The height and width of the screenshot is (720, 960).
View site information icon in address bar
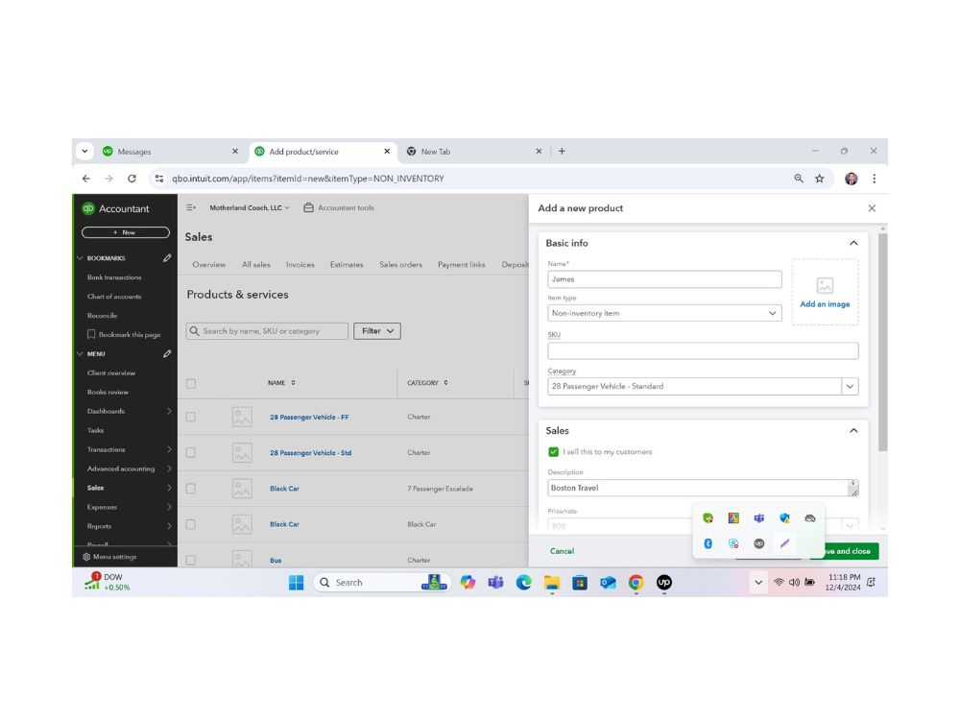[159, 179]
